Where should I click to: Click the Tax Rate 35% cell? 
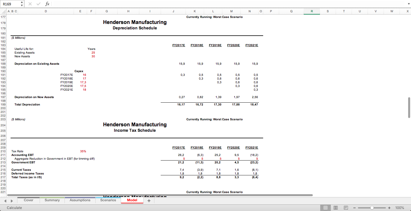click(x=83, y=151)
